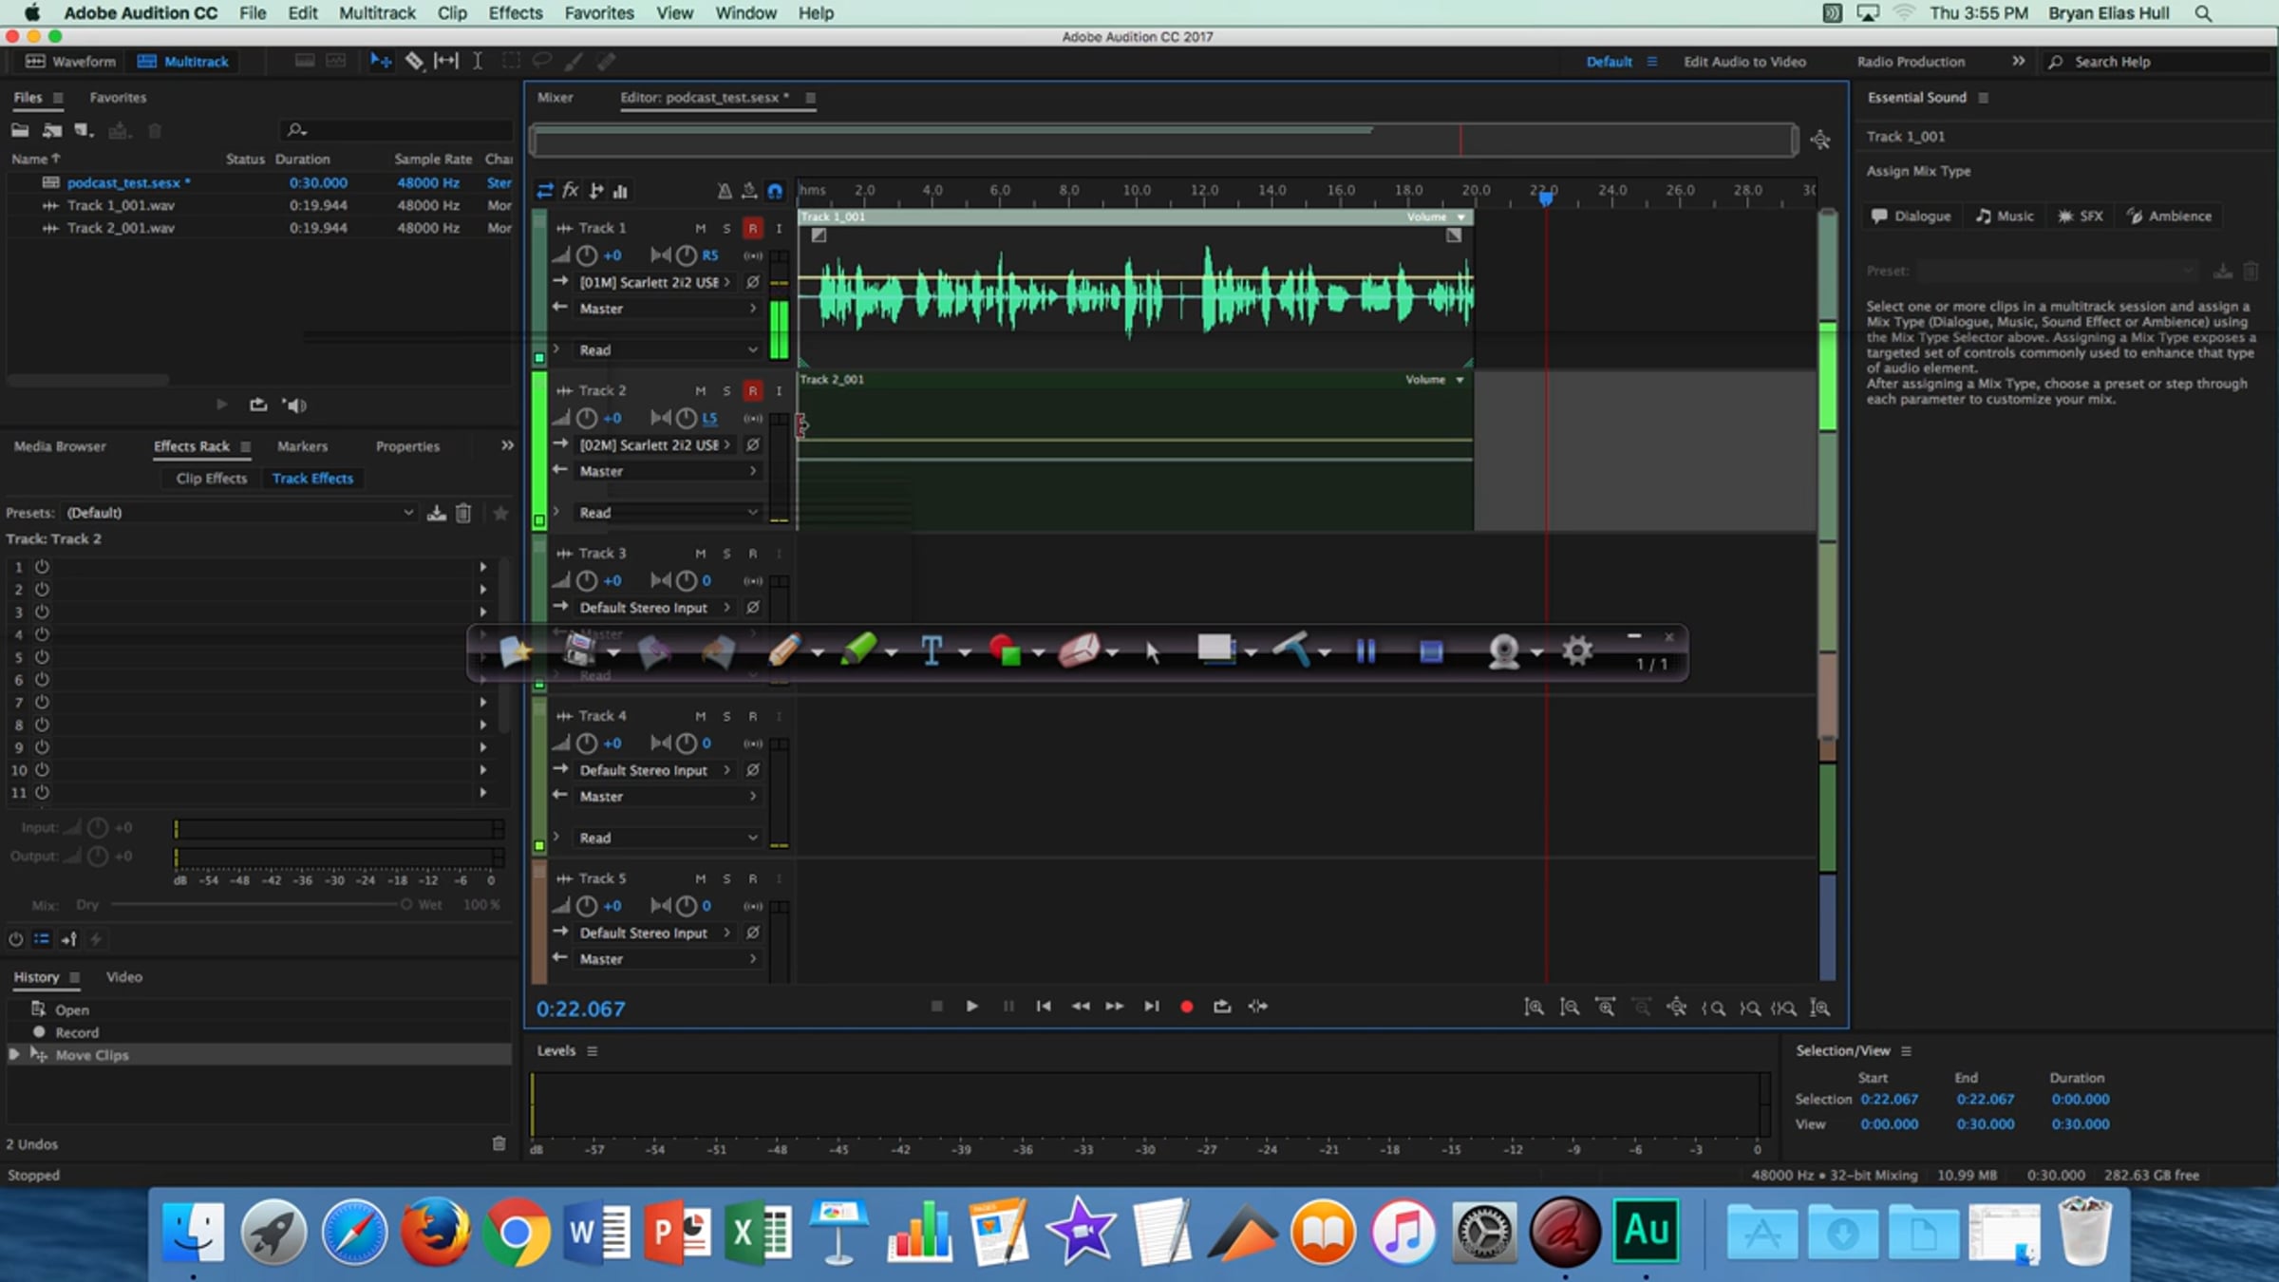Viewport: 2279px width, 1282px height.
Task: Select the Time Selection tool
Action: click(x=478, y=61)
